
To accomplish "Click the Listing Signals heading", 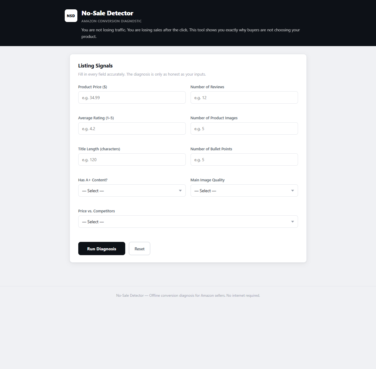I will (95, 66).
